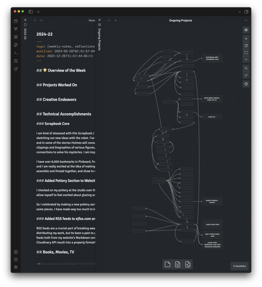Click the external link ribbon icon
262x287 pixels.
click(16, 69)
